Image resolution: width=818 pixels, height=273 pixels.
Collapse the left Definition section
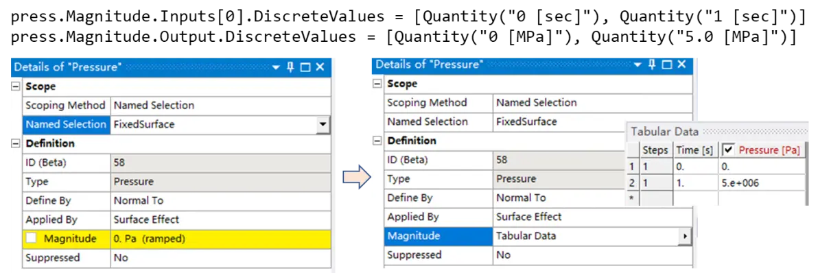(16, 143)
